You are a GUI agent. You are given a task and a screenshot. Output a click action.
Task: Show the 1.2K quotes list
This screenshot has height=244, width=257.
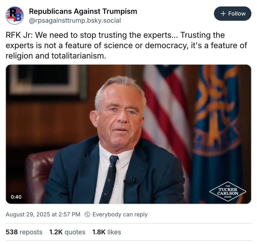pyautogui.click(x=67, y=232)
